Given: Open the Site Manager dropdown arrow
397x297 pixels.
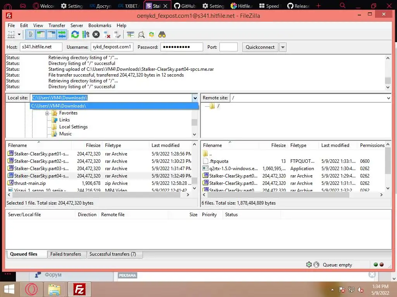Looking at the screenshot, I should click(x=19, y=34).
